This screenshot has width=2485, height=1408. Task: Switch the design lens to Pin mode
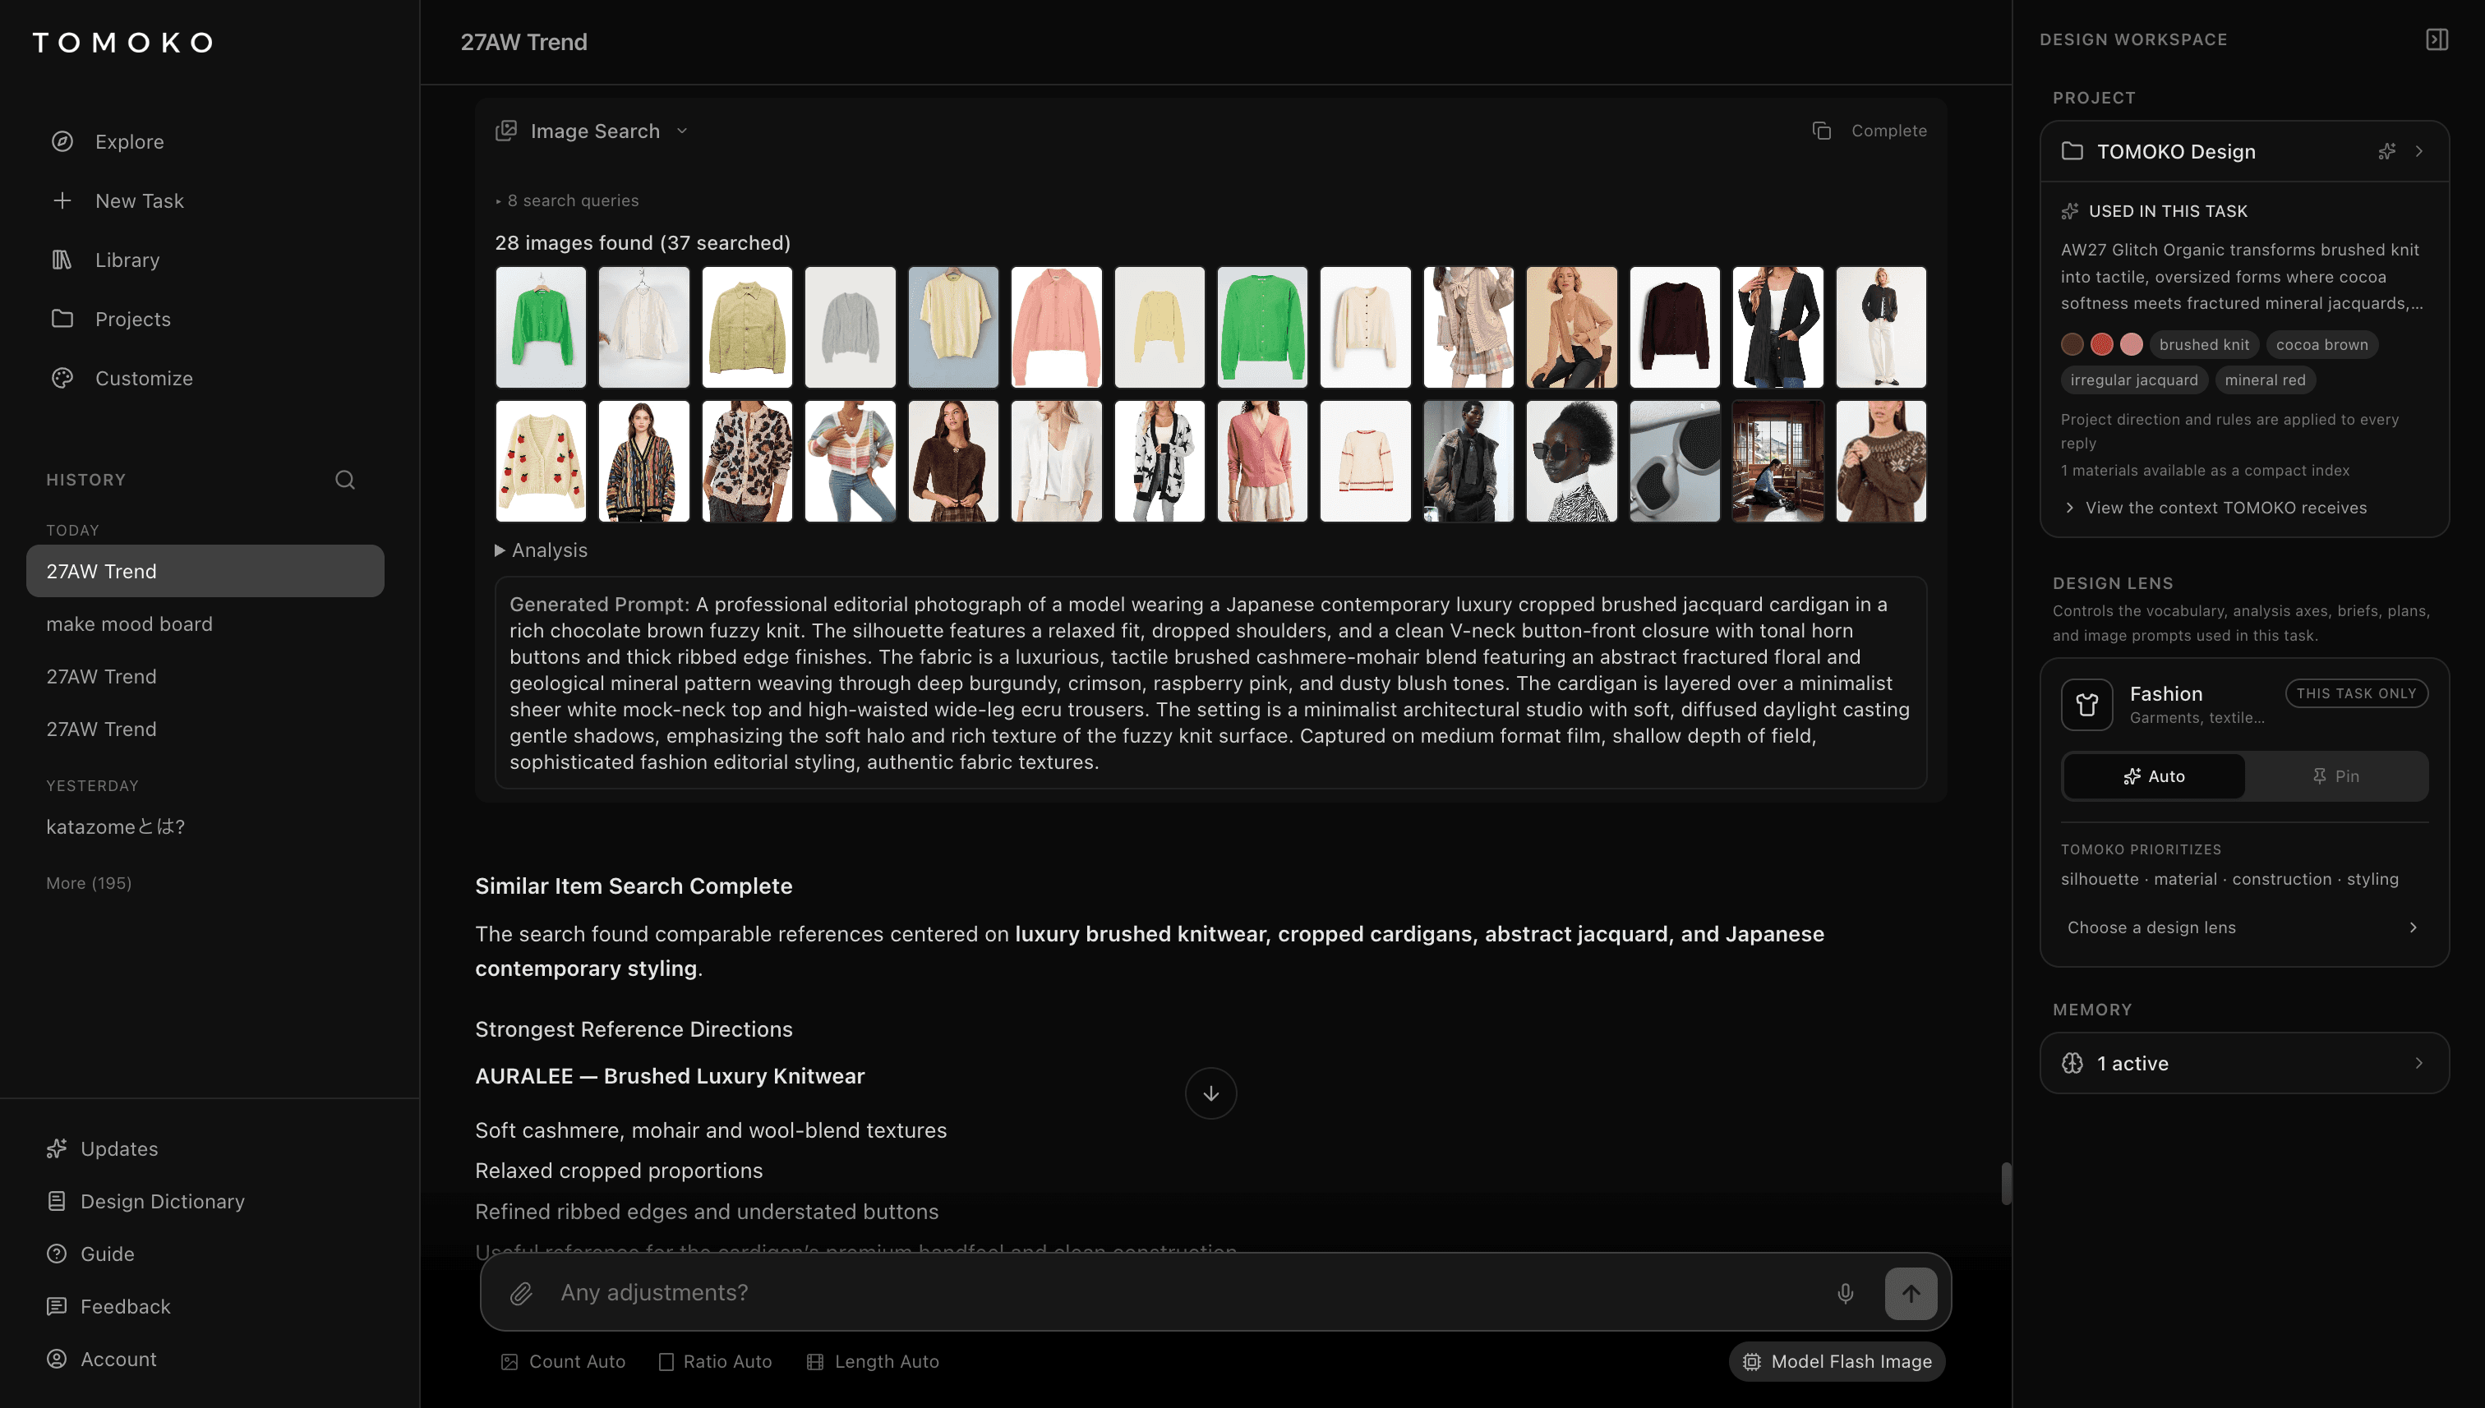click(x=2336, y=775)
